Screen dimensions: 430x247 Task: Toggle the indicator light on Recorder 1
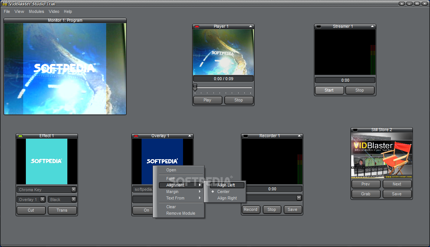coord(246,136)
